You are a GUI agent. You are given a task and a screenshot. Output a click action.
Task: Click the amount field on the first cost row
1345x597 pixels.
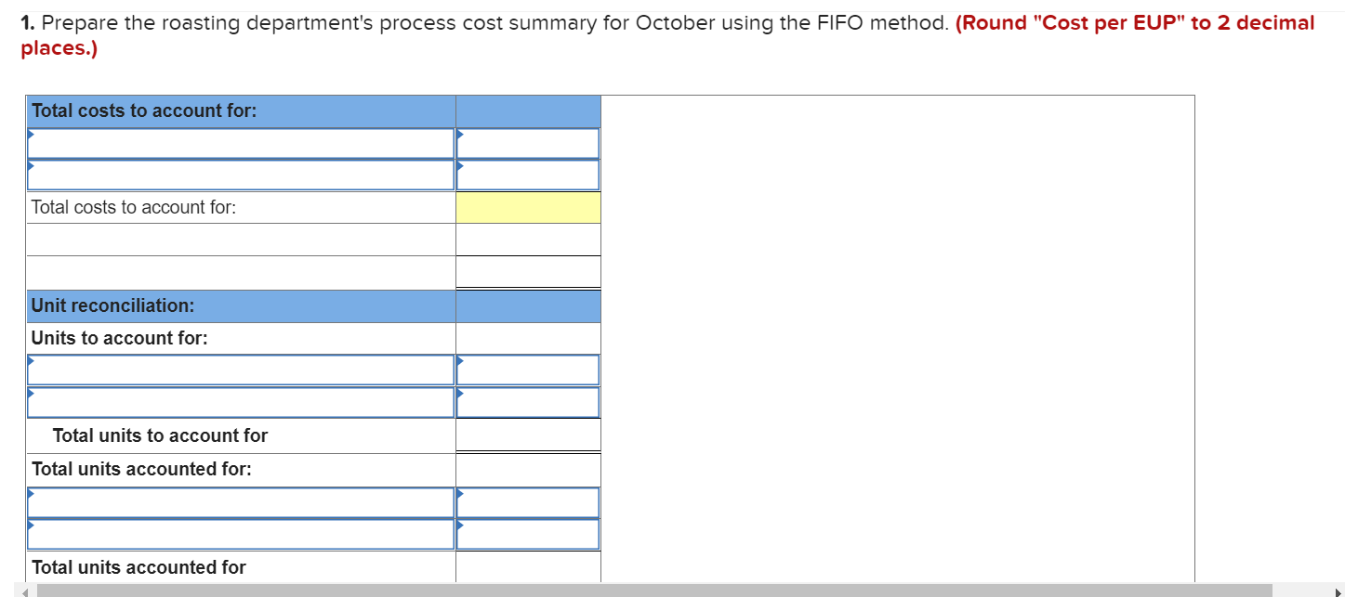(x=526, y=142)
